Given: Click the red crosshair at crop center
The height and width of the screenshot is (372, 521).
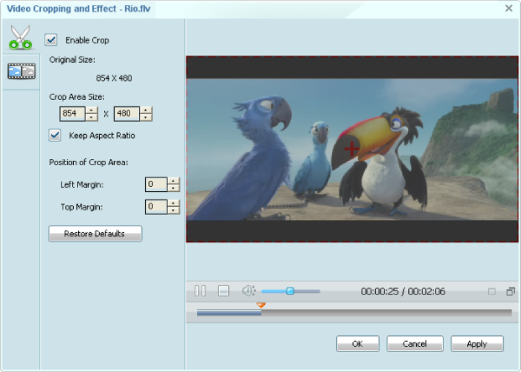Looking at the screenshot, I should click(352, 148).
